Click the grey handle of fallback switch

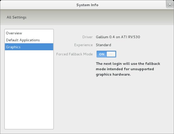111,54
